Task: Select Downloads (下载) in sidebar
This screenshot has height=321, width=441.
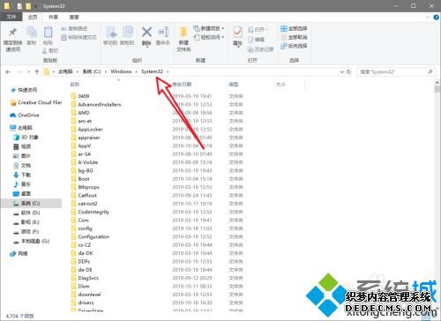Action: (x=22, y=175)
